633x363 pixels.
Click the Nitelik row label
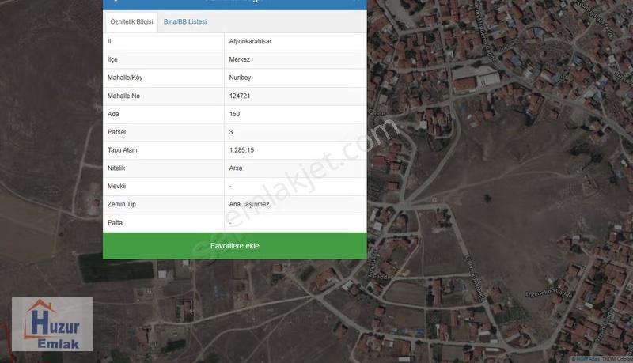coord(116,168)
